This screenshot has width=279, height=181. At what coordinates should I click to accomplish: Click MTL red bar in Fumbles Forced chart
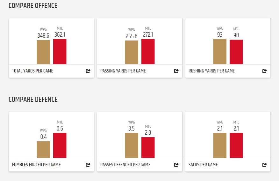[x=60, y=145]
